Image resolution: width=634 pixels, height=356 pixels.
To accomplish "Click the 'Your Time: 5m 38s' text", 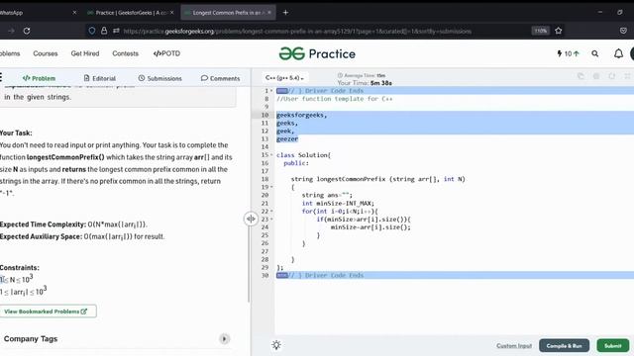I will [365, 83].
